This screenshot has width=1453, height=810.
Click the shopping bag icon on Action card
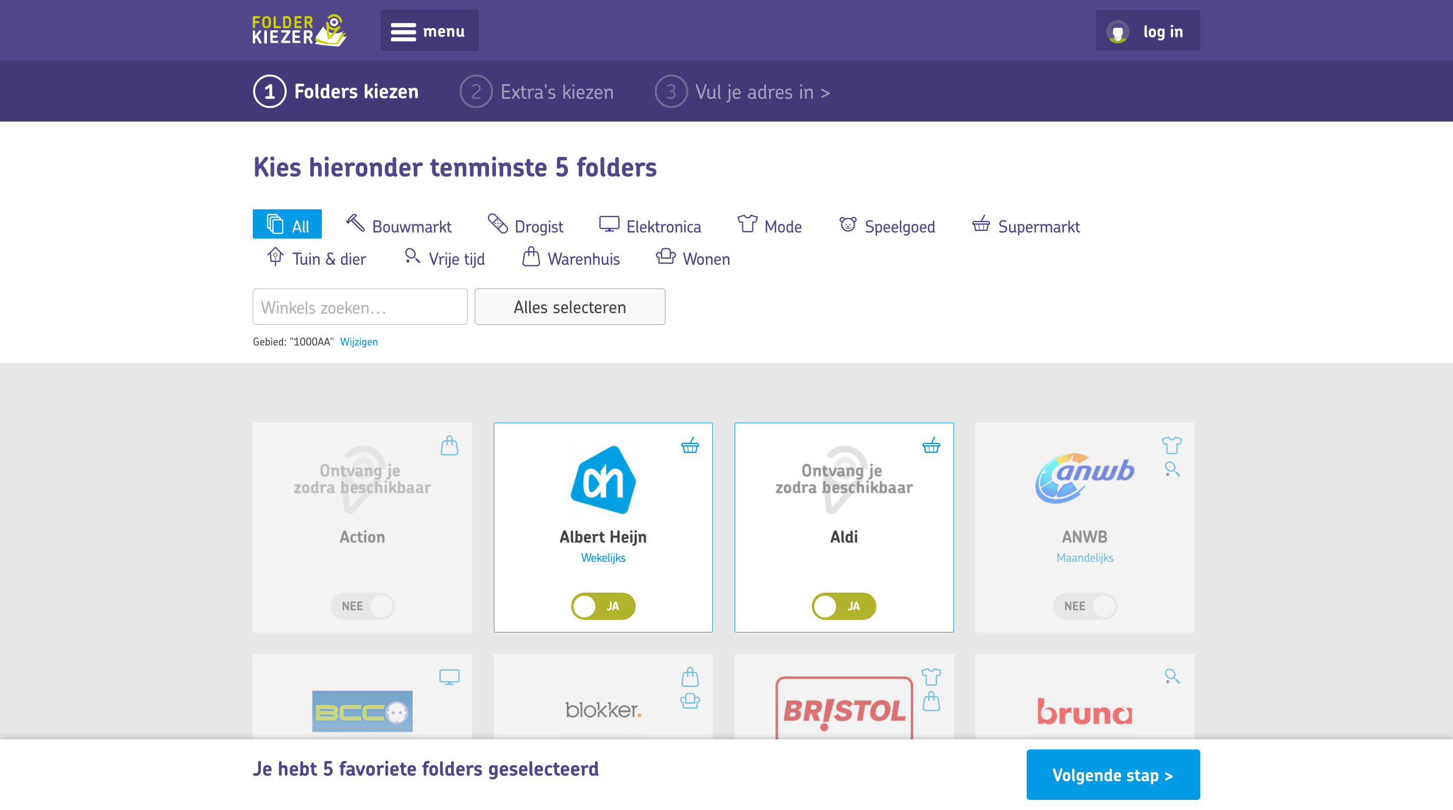pos(450,445)
